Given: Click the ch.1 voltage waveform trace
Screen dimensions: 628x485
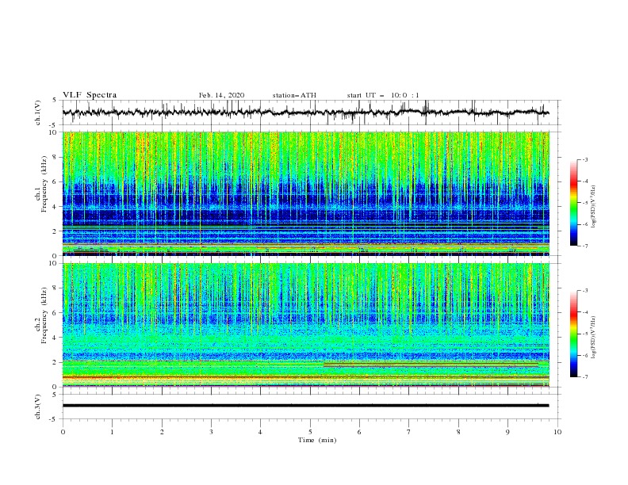Looking at the screenshot, I should coord(305,113).
